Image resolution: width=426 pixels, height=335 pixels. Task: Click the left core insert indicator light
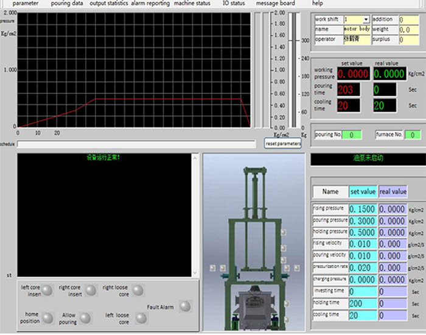(x=47, y=290)
